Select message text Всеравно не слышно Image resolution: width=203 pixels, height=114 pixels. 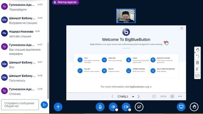pyautogui.click(x=23, y=23)
